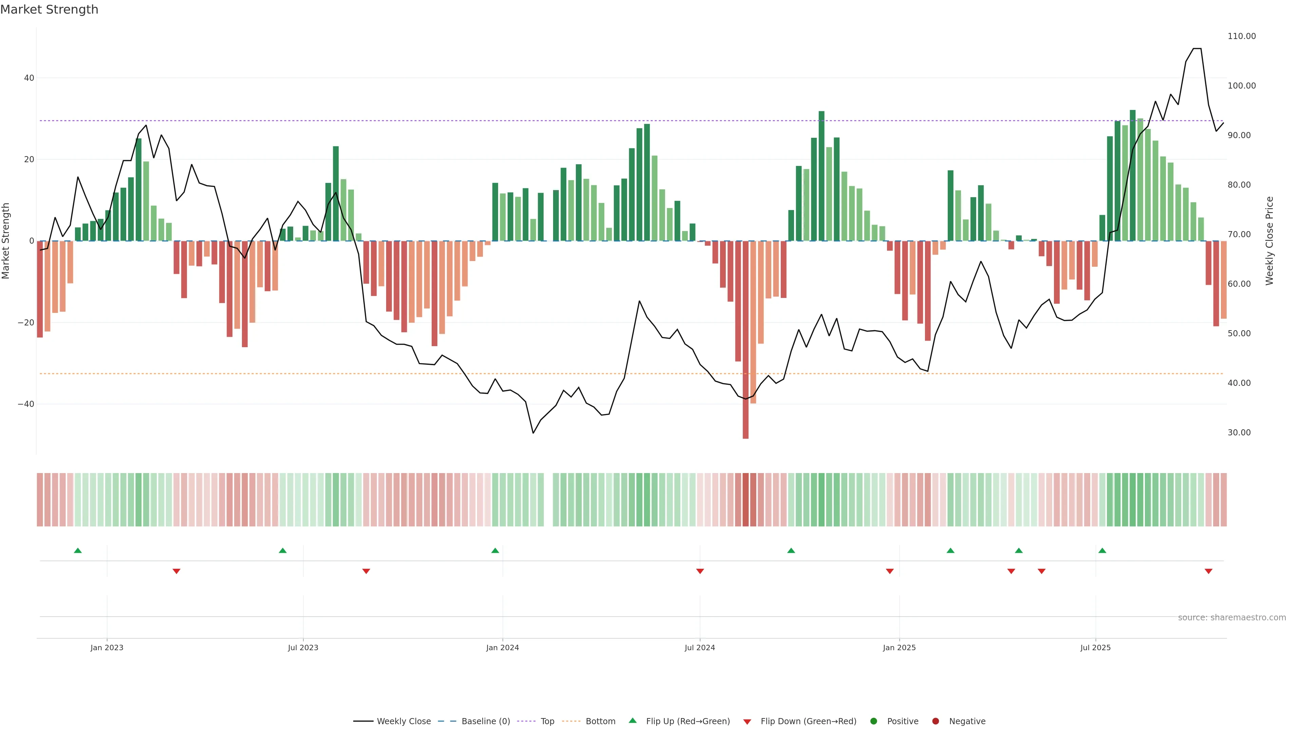The width and height of the screenshot is (1303, 733).
Task: Click the Jan 2025 x-axis label
Action: point(899,647)
